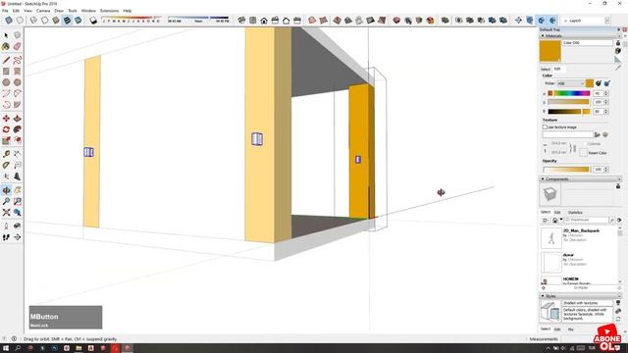Switch to Front view house icon

264,21
